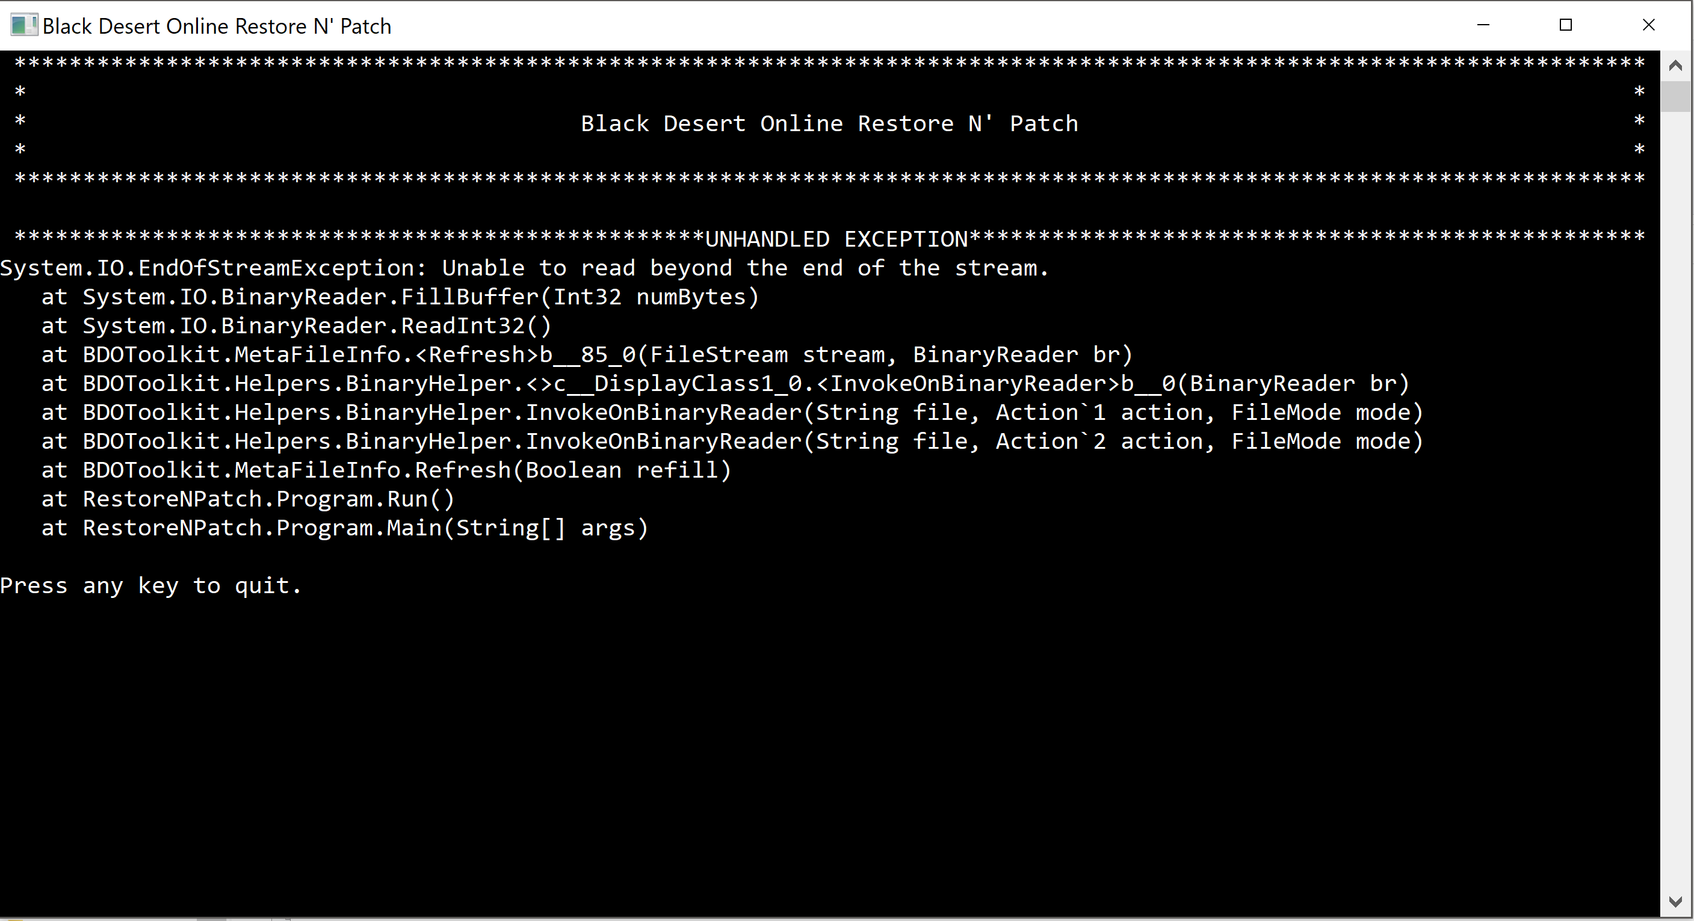The width and height of the screenshot is (1694, 921).
Task: Click the banner heading text inside the console
Action: tap(829, 123)
